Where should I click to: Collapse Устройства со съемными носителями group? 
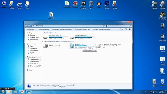(x=43, y=42)
